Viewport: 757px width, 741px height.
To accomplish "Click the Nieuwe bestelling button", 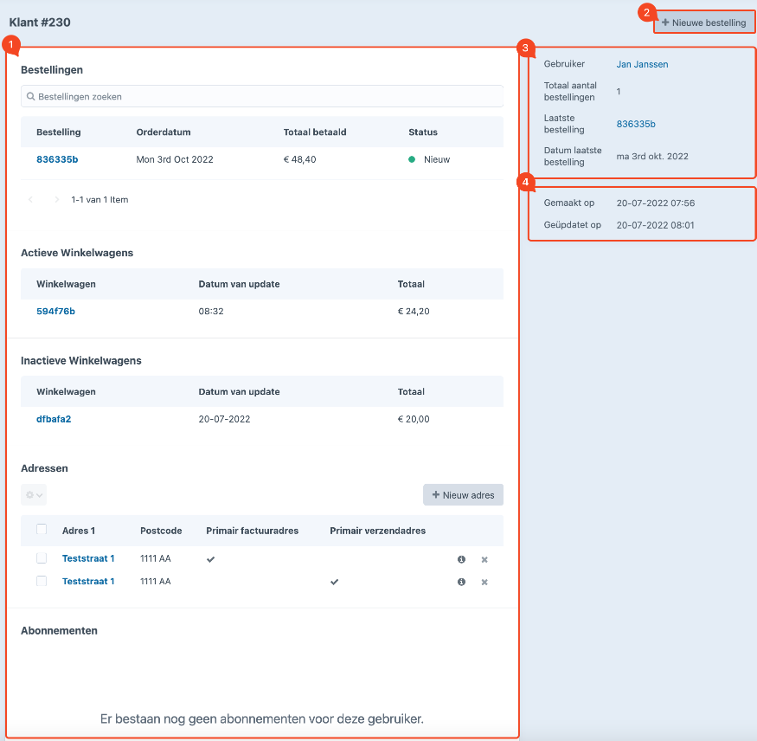I will (x=703, y=23).
